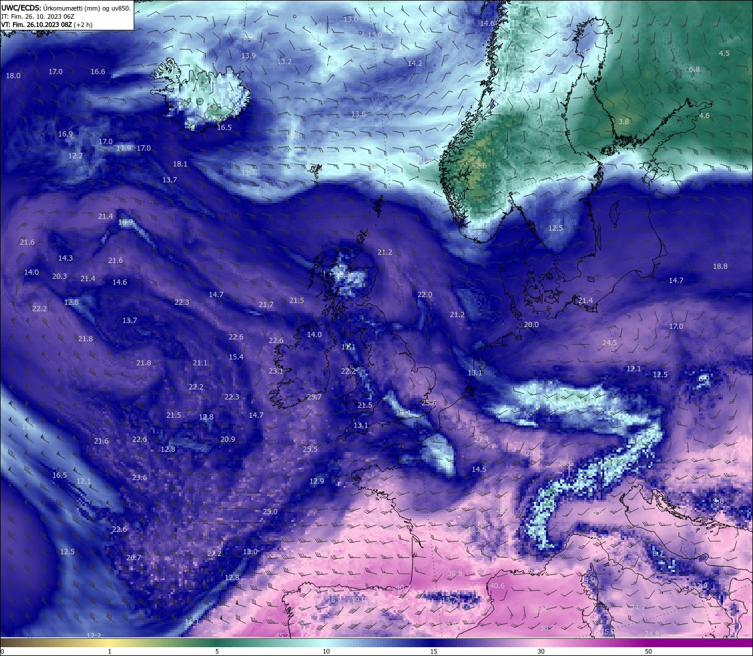This screenshot has width=753, height=656.
Task: Click the 21.1 value on the map
Action: 200,363
